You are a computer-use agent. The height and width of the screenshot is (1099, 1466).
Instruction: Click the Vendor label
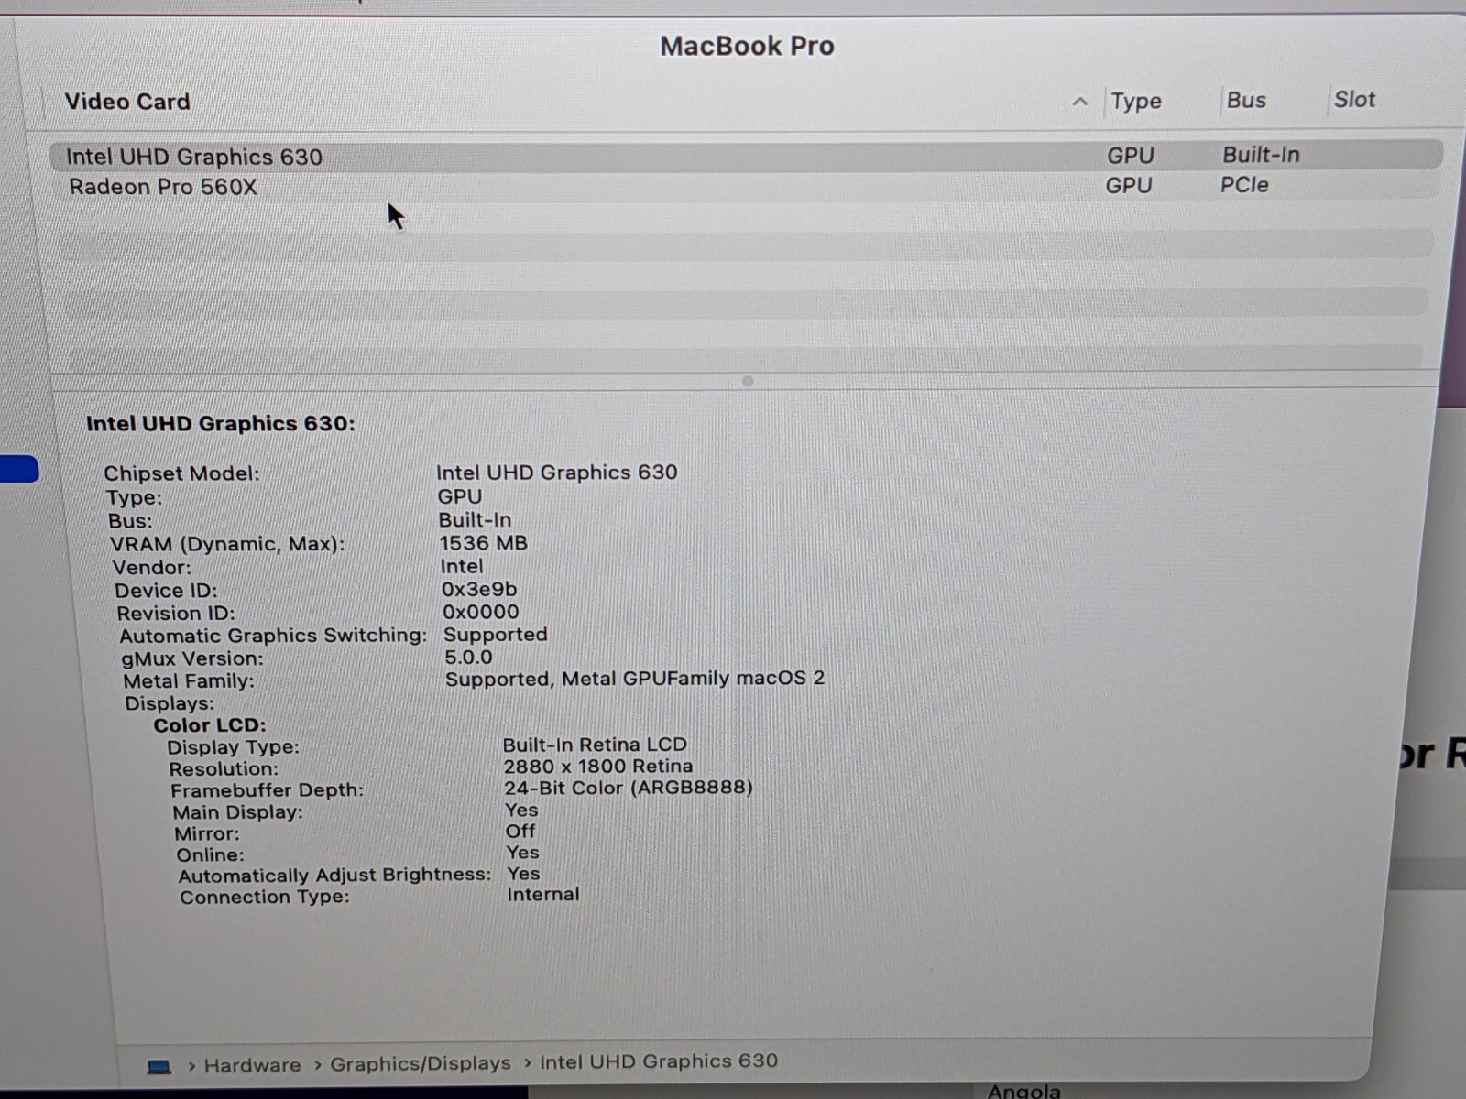pyautogui.click(x=152, y=568)
